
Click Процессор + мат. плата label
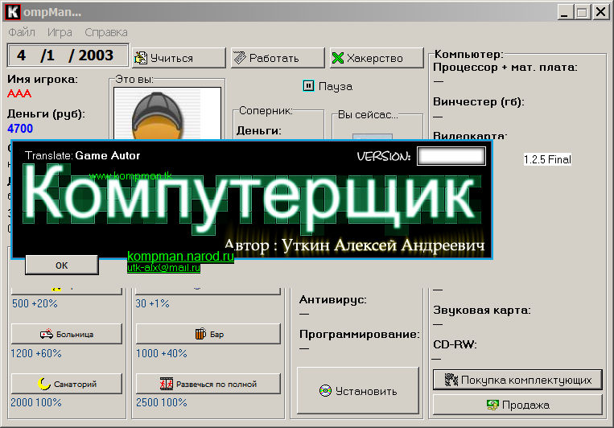(505, 68)
